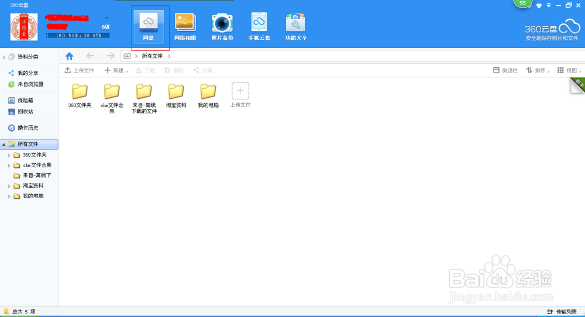Select 所有文件 in the sidebar tree

[29, 144]
